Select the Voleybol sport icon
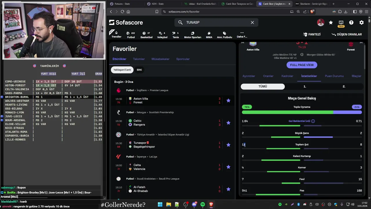 162,35
